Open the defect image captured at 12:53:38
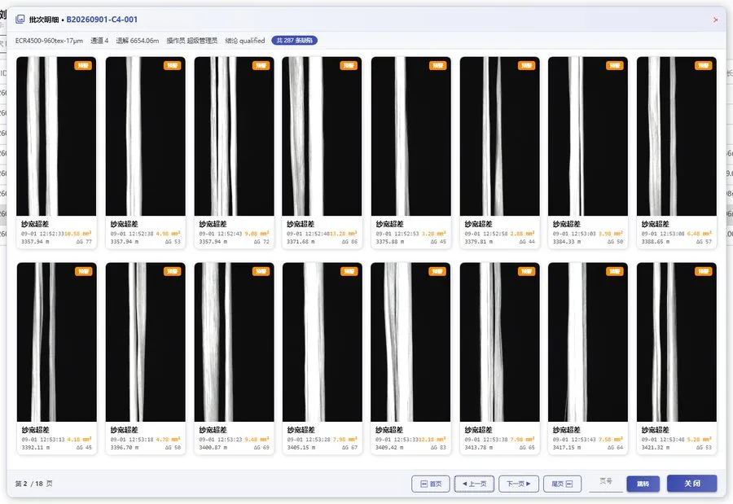 click(x=500, y=342)
